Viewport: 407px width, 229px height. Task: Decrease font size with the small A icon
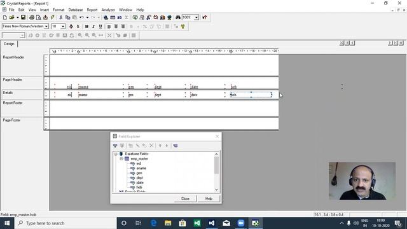[78, 27]
